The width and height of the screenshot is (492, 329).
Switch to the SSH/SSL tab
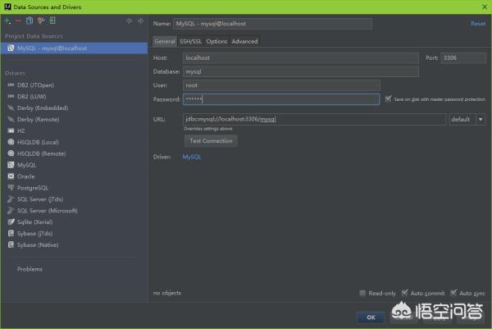(x=190, y=41)
